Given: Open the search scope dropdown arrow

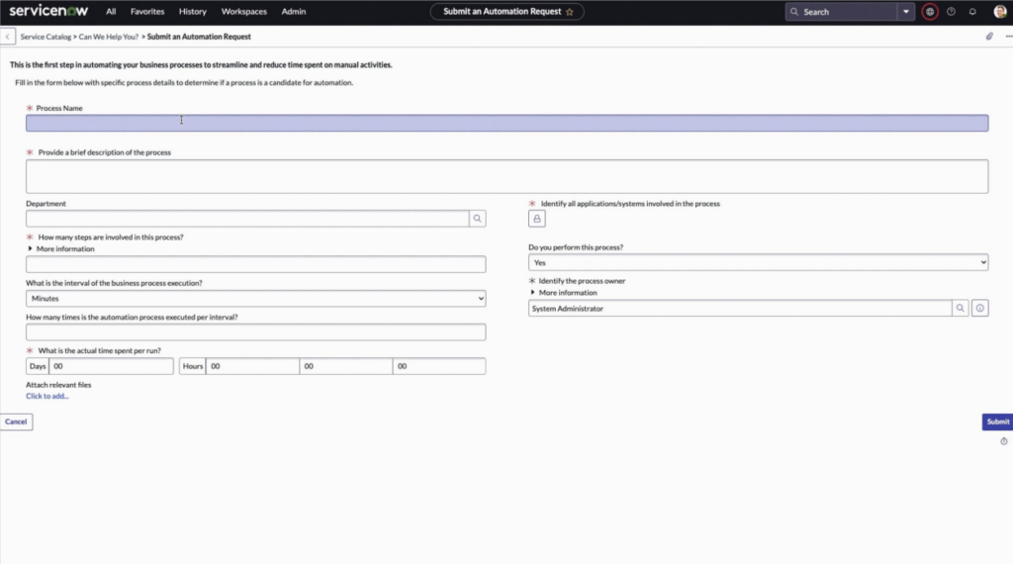Looking at the screenshot, I should [905, 12].
